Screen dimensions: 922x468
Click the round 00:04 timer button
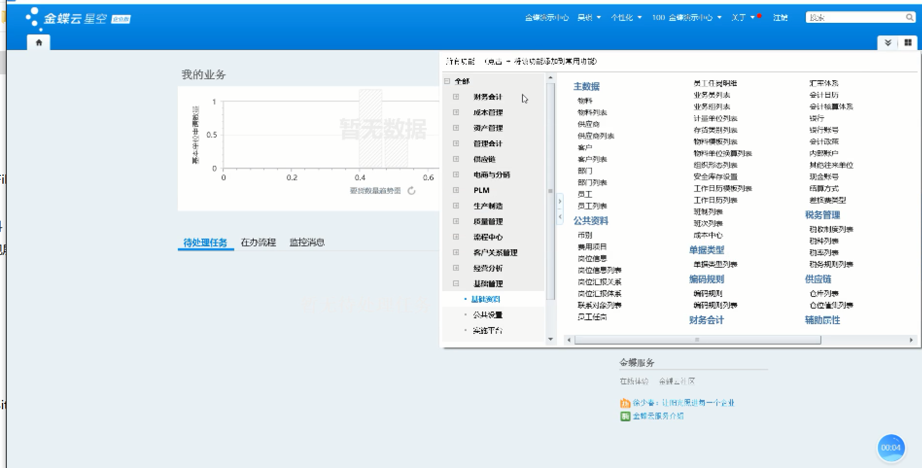pyautogui.click(x=890, y=448)
